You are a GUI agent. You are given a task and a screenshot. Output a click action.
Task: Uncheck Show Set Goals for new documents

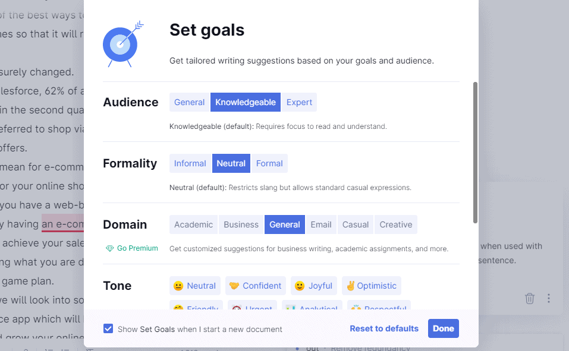(108, 328)
